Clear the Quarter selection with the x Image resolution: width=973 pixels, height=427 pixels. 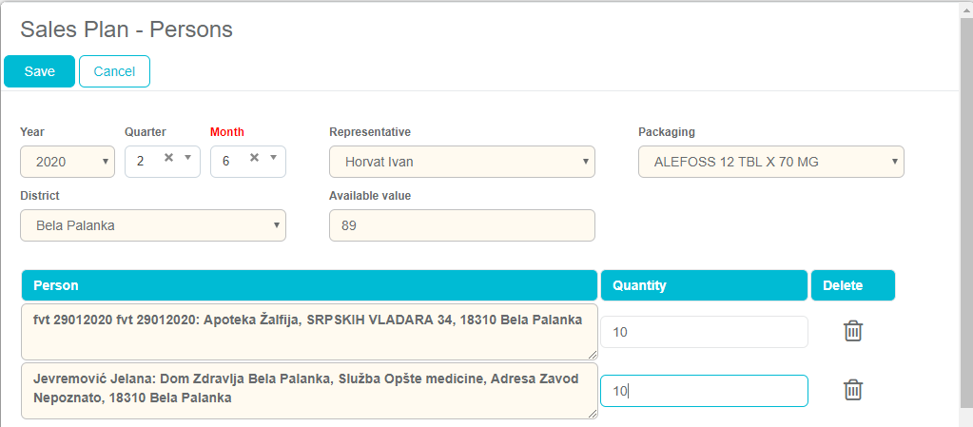(x=168, y=158)
